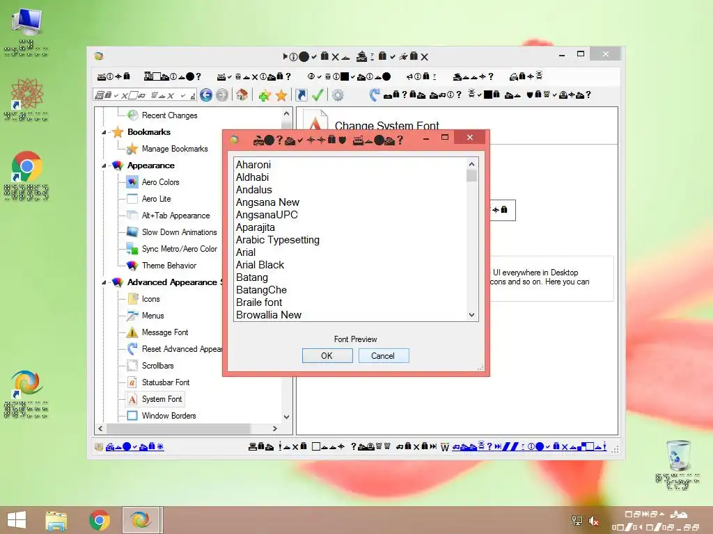Click the blue shortcut arrow toolbar icon
The width and height of the screenshot is (713, 534).
(x=301, y=95)
